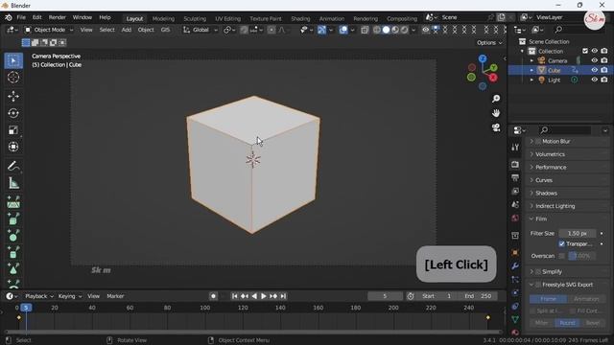Click the Blender logo menu icon
This screenshot has height=345, width=614.
[x=9, y=17]
